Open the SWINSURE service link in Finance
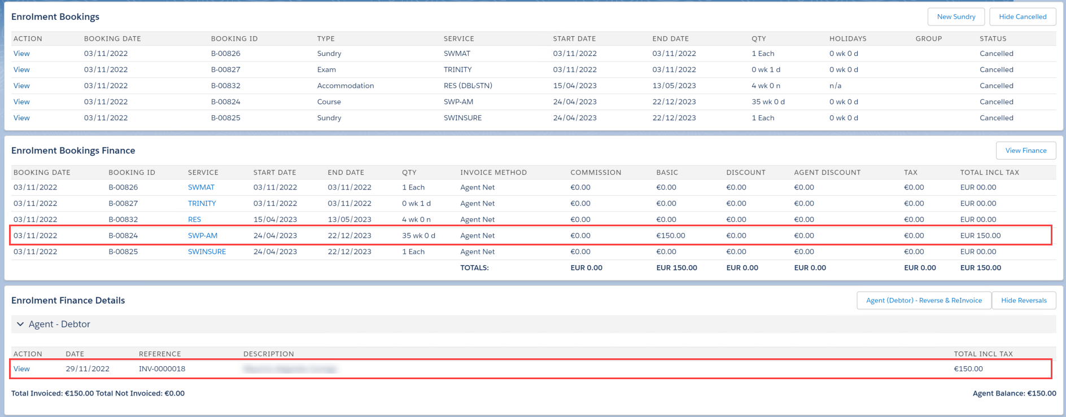The image size is (1066, 417). pos(207,252)
